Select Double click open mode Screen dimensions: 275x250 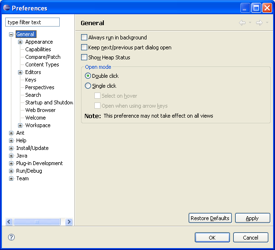tap(88, 76)
